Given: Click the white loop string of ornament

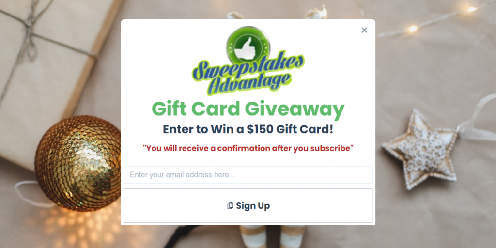Looking at the screenshot, I should (29, 195).
